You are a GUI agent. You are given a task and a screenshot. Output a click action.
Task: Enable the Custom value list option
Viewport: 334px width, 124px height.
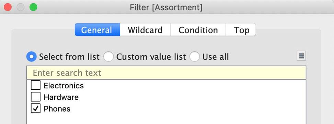point(108,57)
